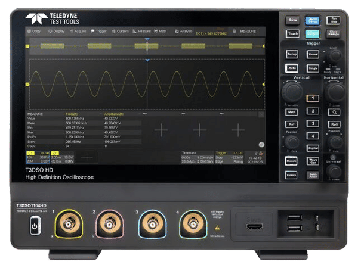
Task: Open the on-screen Math menu
Action: tap(160, 31)
